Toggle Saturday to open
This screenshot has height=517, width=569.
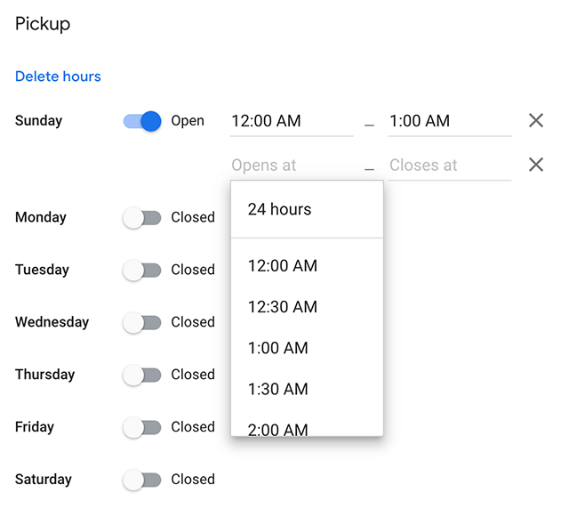142,480
